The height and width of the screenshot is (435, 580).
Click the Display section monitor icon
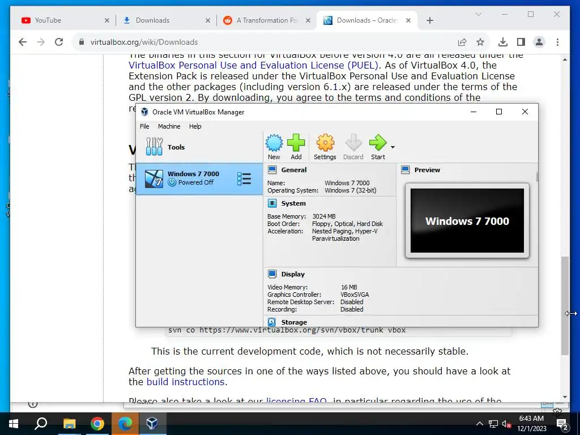tap(272, 274)
